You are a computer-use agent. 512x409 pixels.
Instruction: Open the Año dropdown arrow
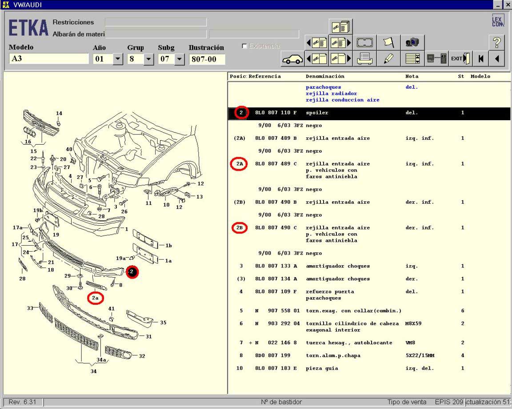[x=117, y=59]
